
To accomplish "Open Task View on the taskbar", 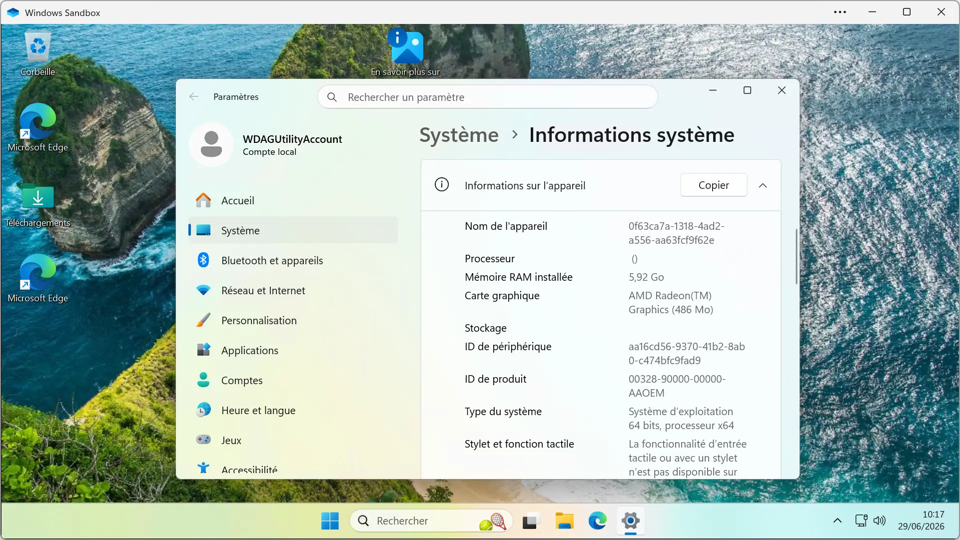I will point(531,521).
